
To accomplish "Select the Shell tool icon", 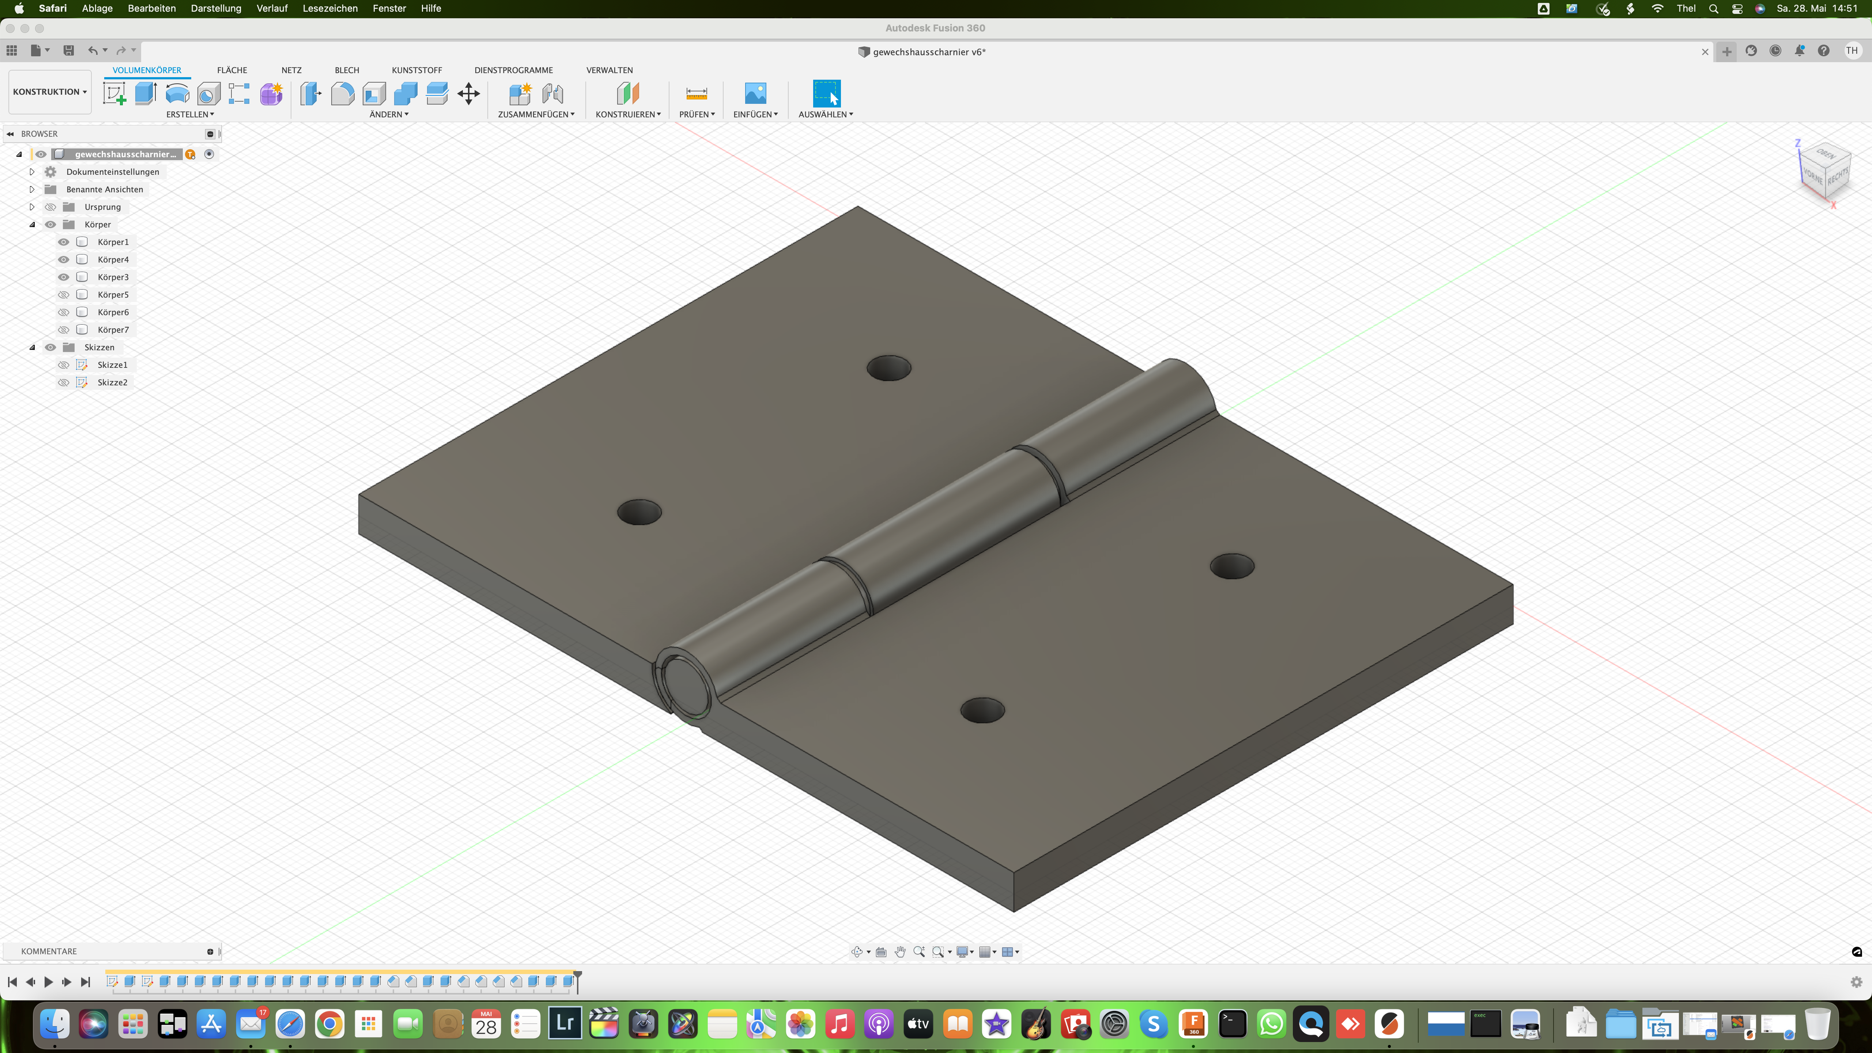I will click(374, 93).
